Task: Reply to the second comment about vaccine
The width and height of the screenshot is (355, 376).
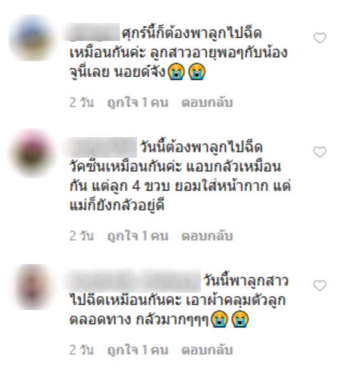Action: pos(207,236)
